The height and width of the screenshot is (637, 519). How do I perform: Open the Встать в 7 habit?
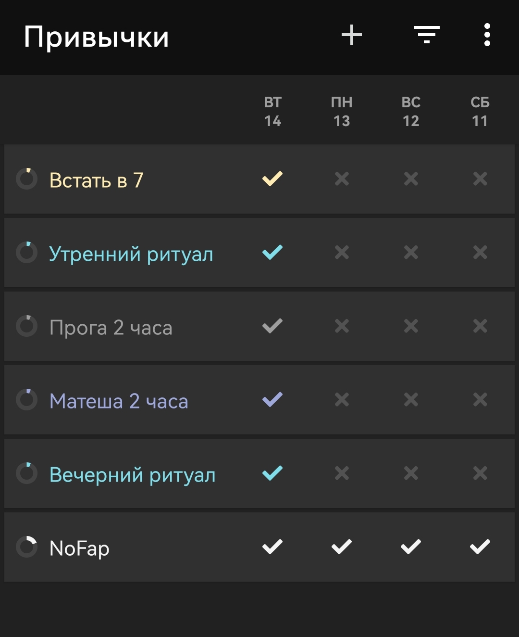[x=97, y=180]
